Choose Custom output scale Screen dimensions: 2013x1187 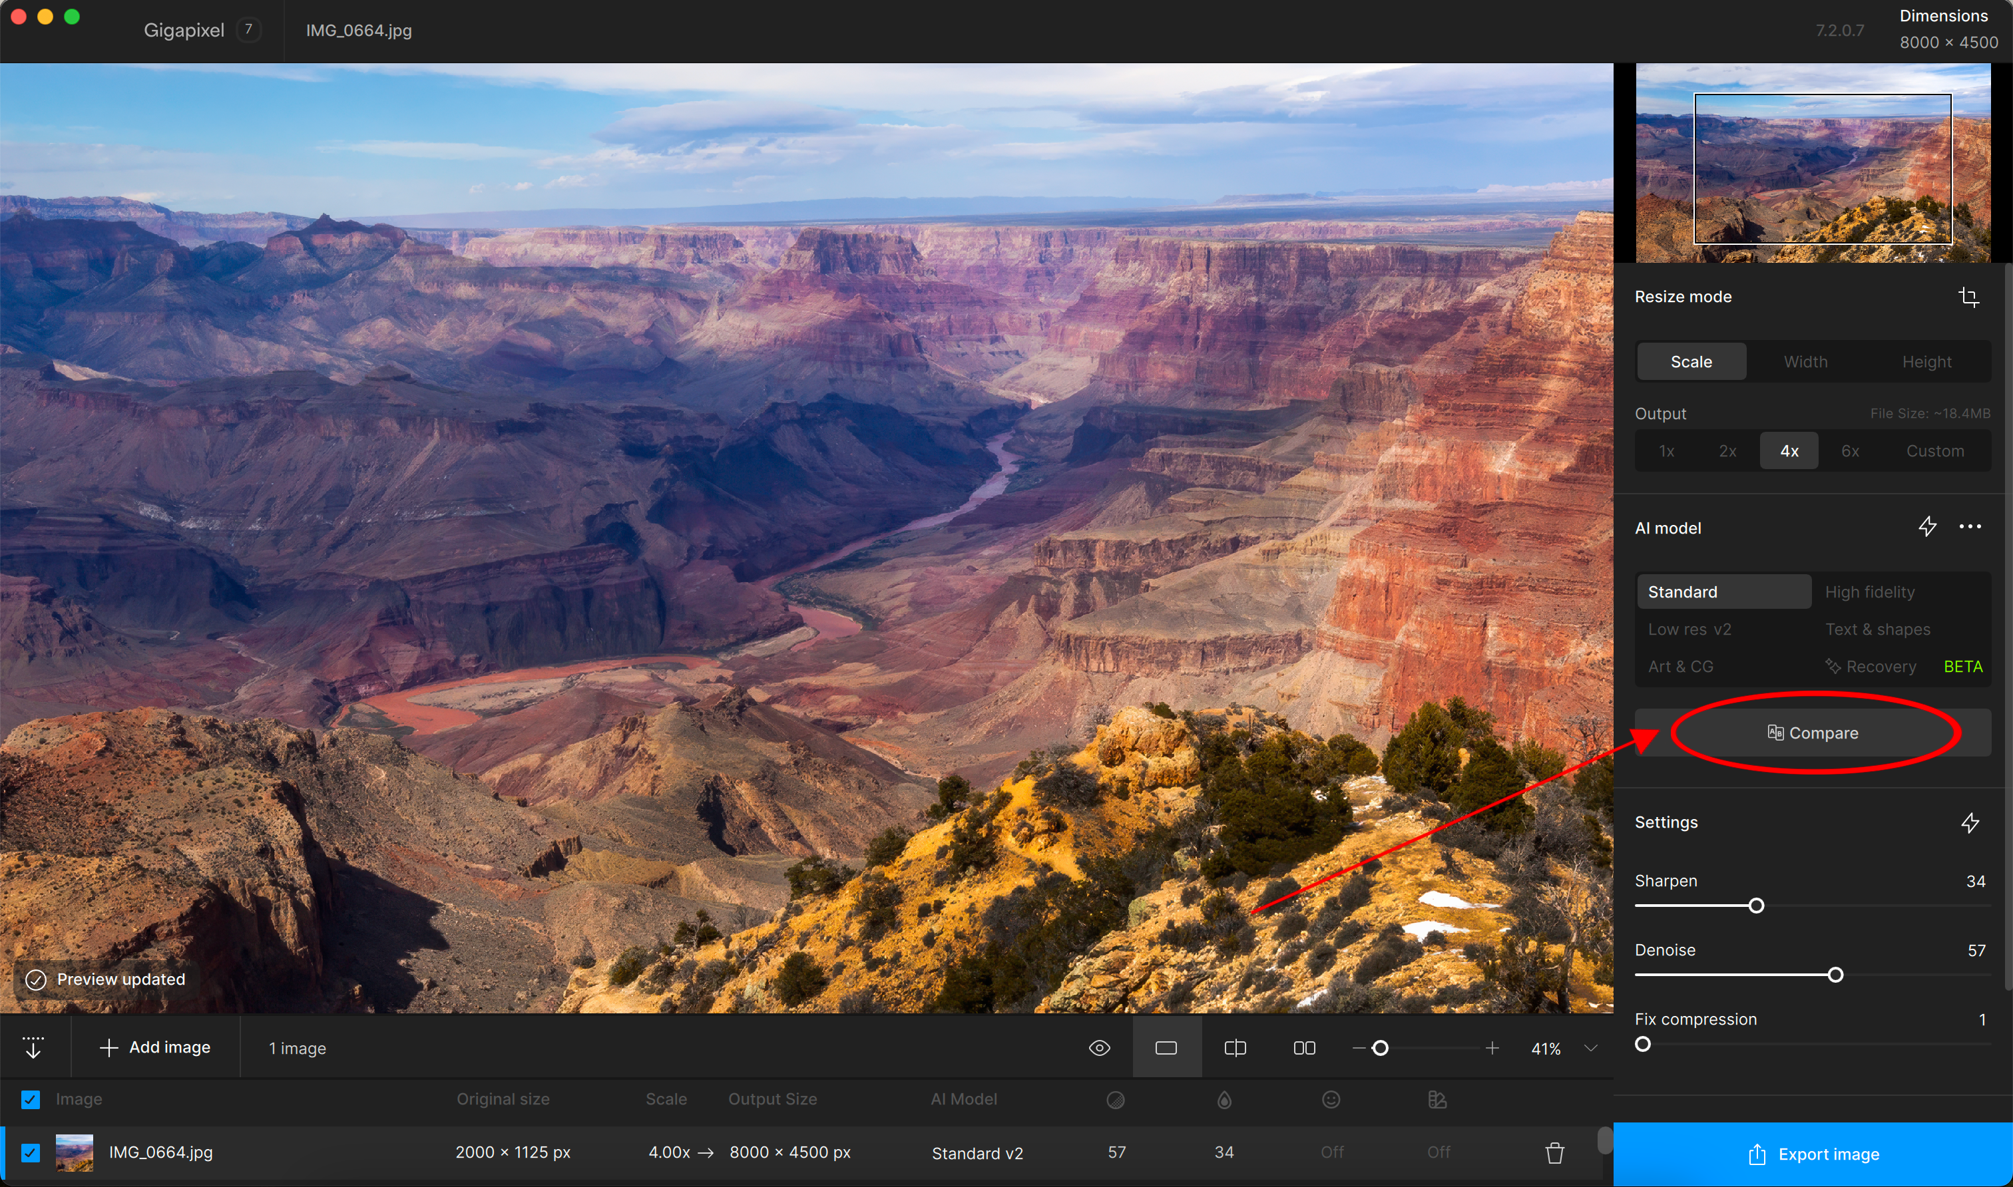point(1934,451)
